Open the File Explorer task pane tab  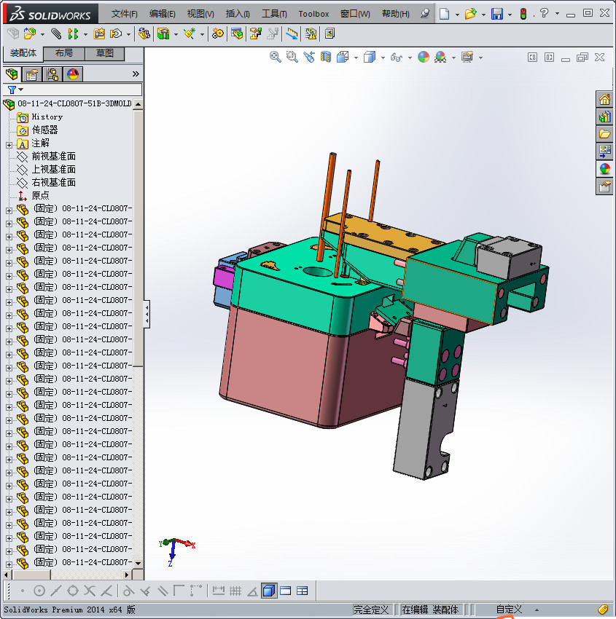click(604, 134)
